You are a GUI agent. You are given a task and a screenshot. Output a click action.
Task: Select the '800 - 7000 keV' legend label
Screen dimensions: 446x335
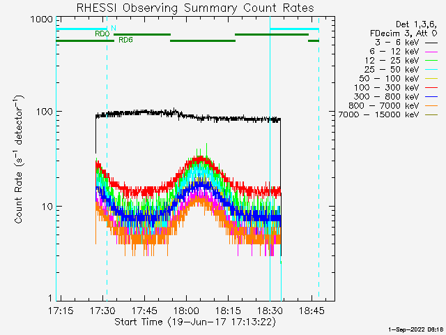(384, 106)
